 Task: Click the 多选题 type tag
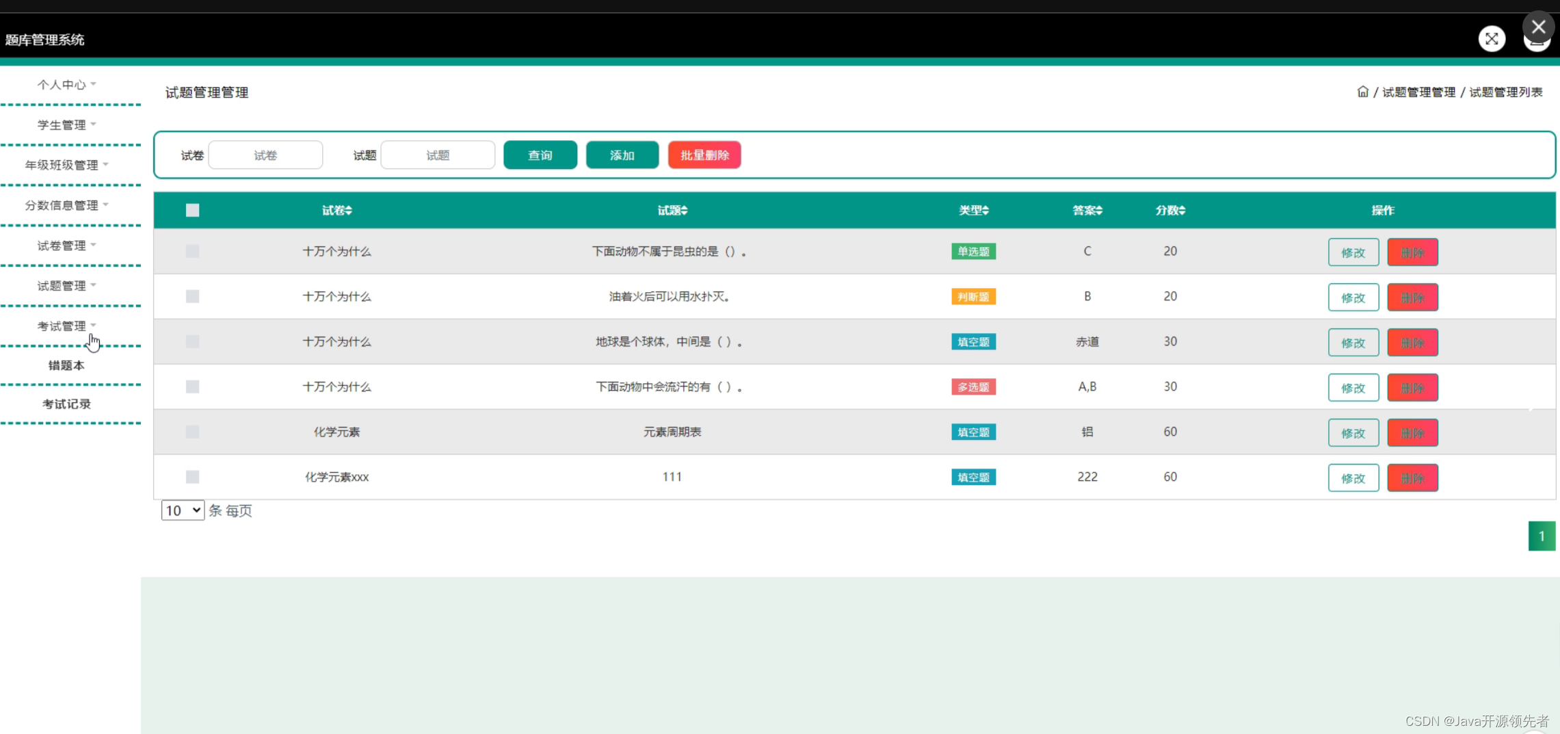pos(973,386)
